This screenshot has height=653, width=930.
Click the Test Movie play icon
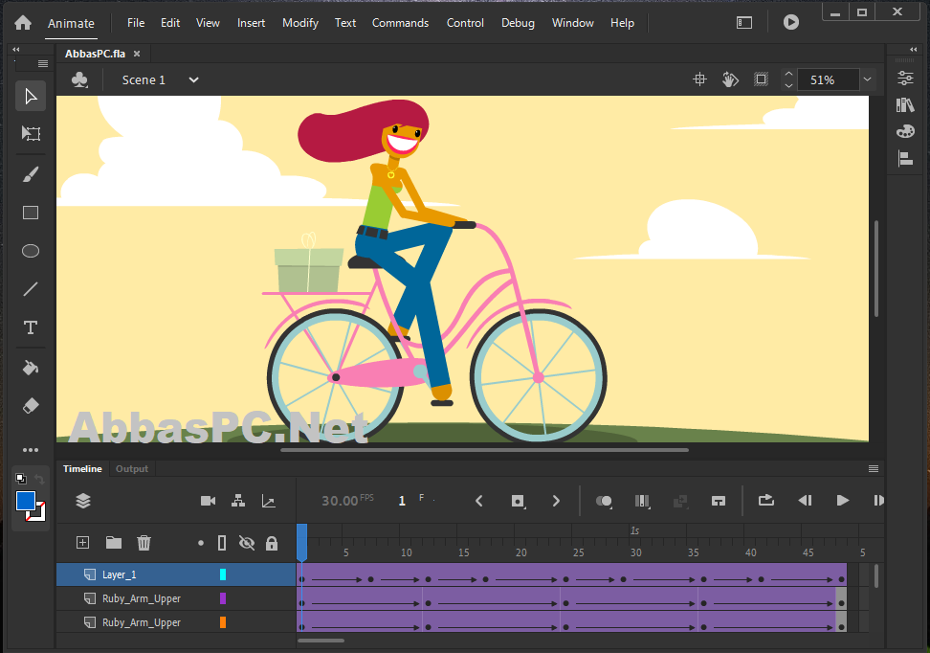(790, 22)
